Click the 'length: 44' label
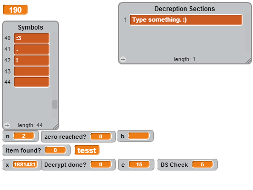The image size is (253, 190). pos(30,125)
